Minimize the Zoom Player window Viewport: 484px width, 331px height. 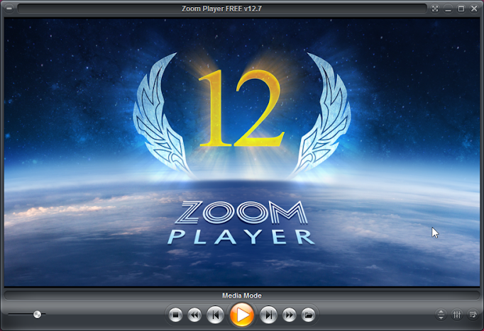pyautogui.click(x=449, y=9)
